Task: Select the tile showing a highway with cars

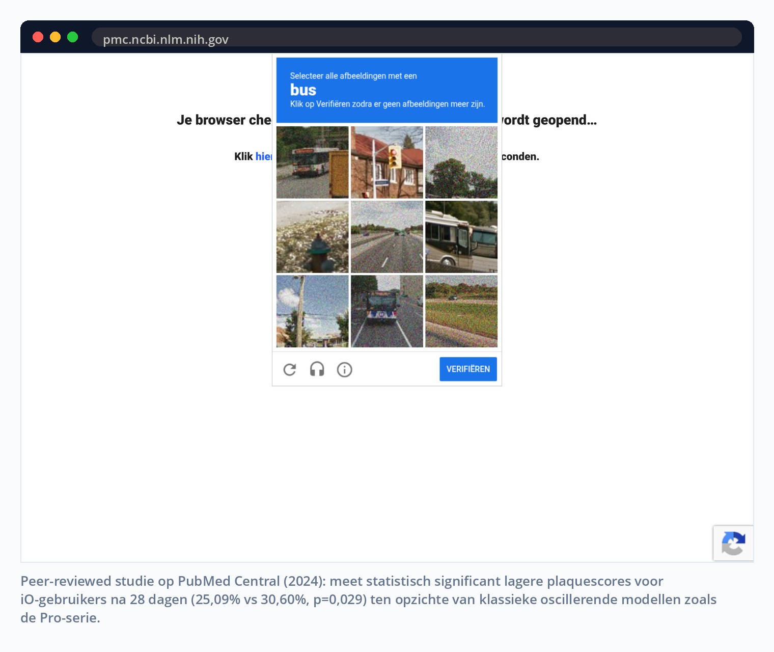Action: tap(387, 237)
